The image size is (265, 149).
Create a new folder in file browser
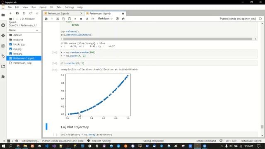click(17, 13)
